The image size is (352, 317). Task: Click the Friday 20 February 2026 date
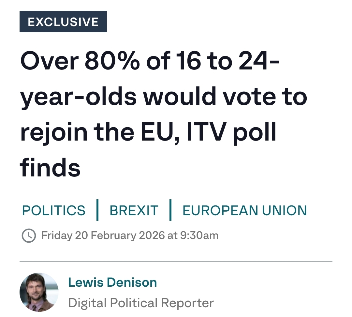coord(103,235)
